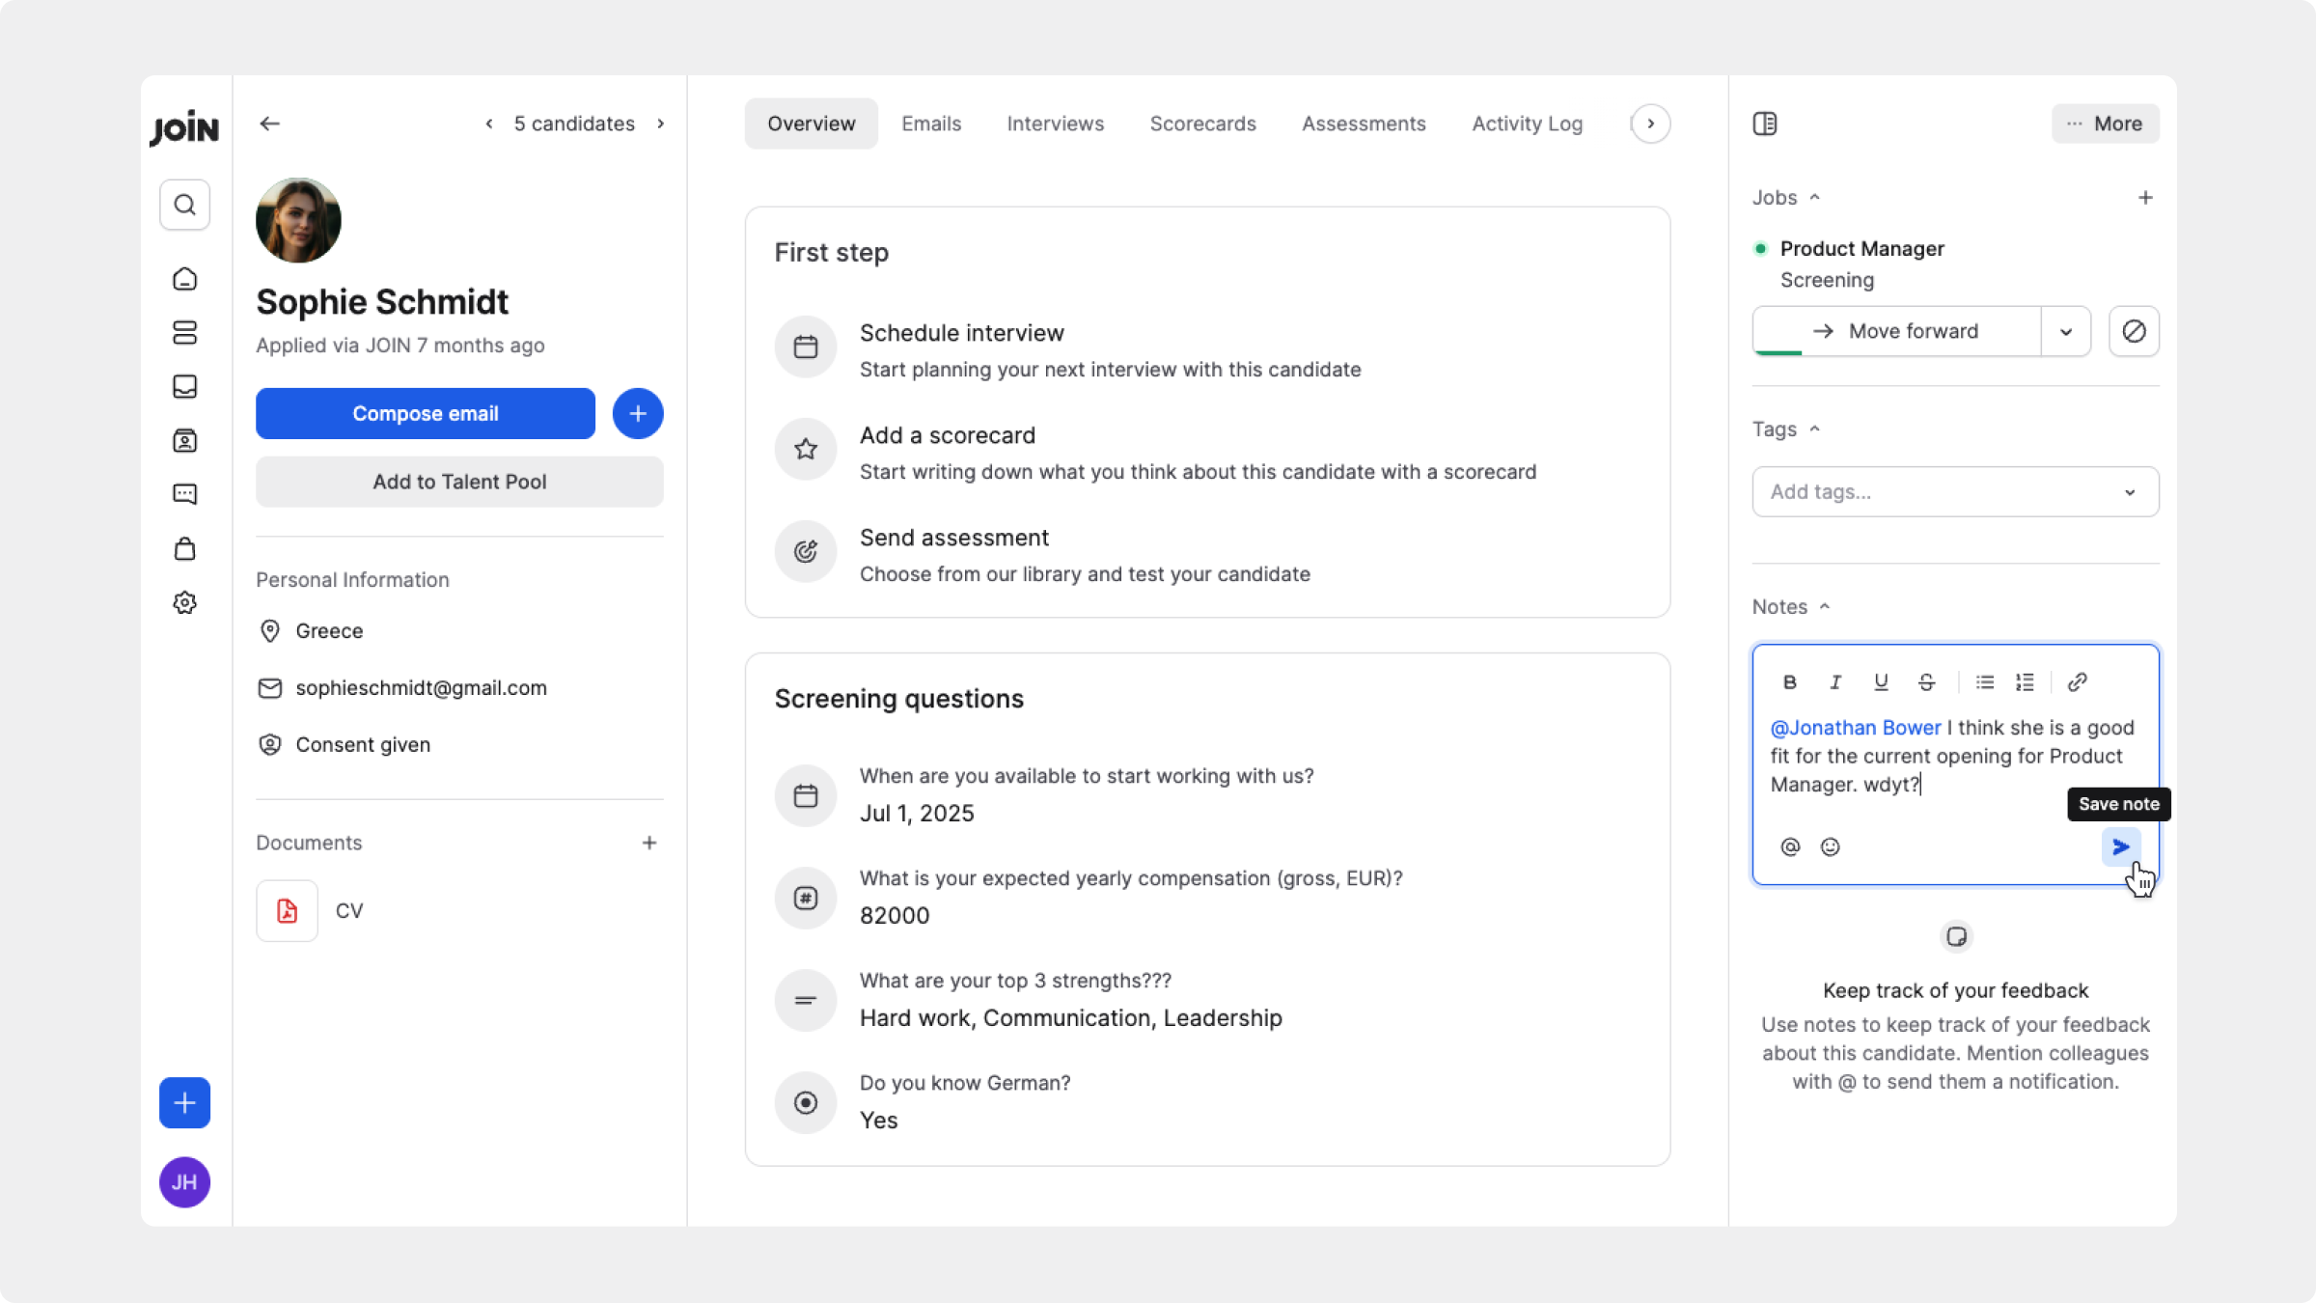Click the Save note send icon
Viewport: 2316px width, 1303px height.
(x=2120, y=846)
